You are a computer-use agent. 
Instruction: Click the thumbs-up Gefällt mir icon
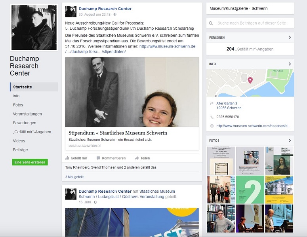(x=67, y=158)
